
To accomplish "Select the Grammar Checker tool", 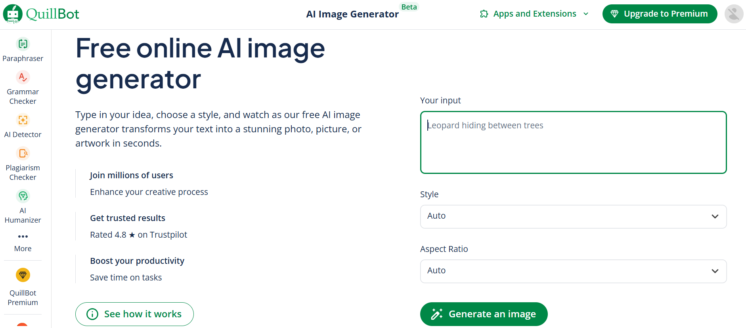I will [x=23, y=87].
